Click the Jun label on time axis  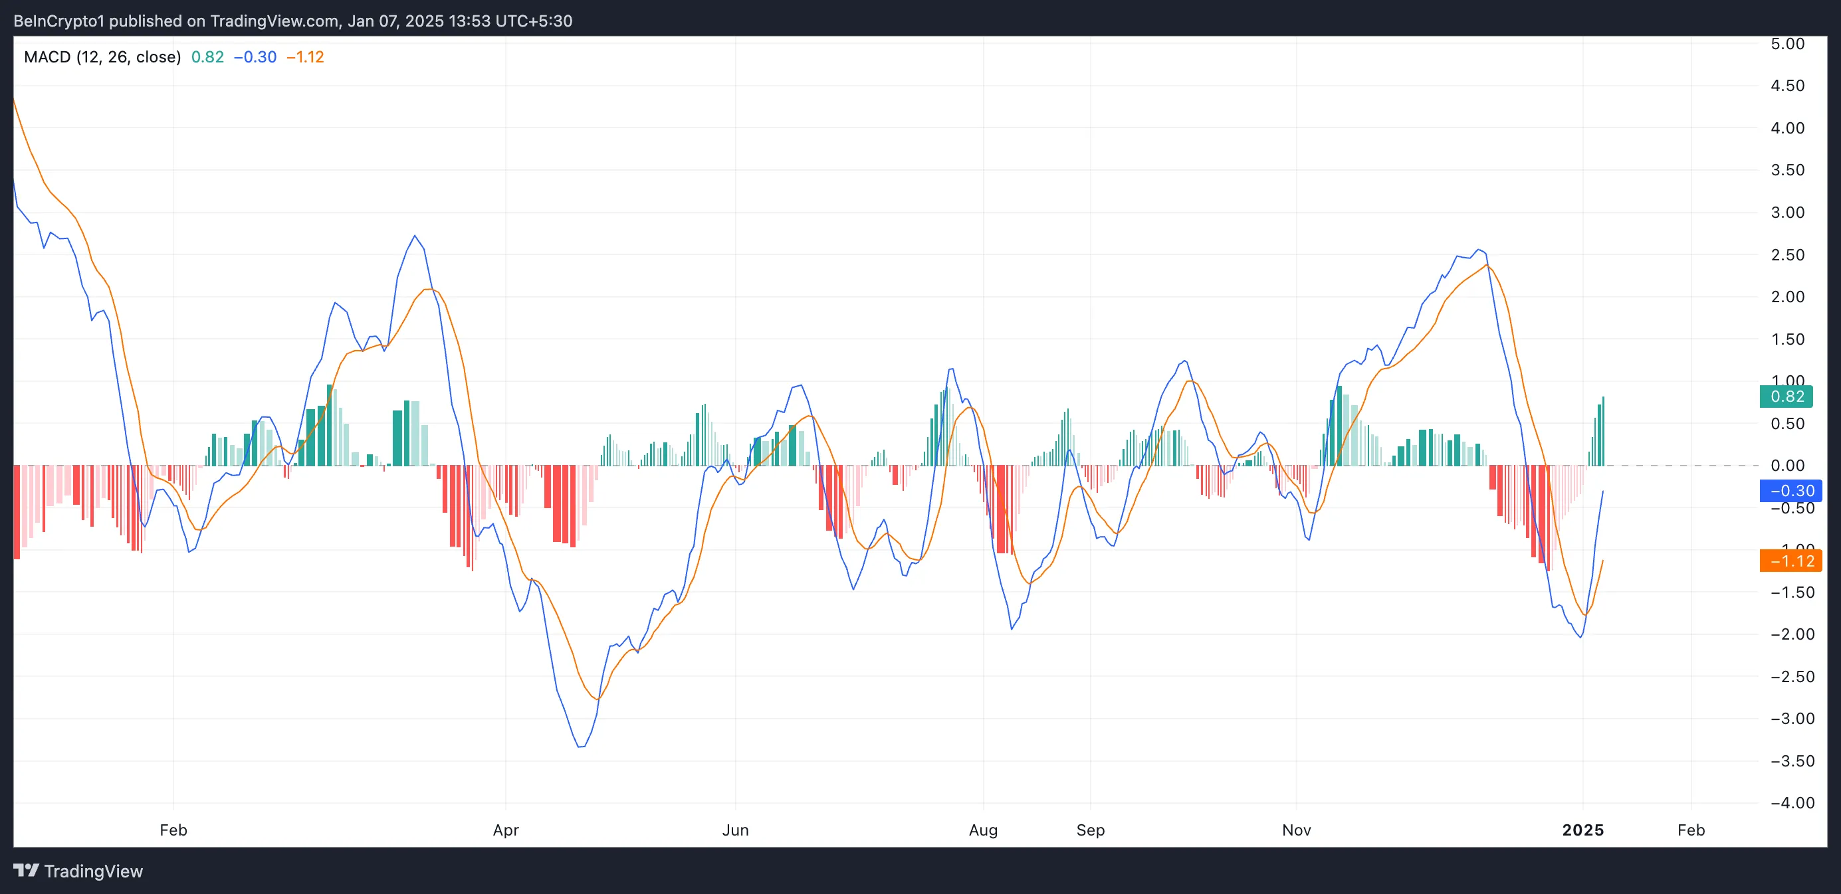(735, 830)
